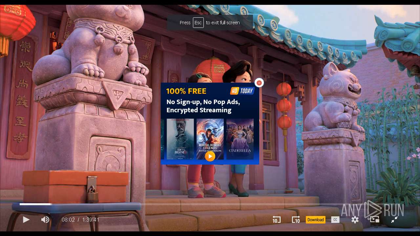
Task: Mute the volume speaker icon
Action: point(45,220)
